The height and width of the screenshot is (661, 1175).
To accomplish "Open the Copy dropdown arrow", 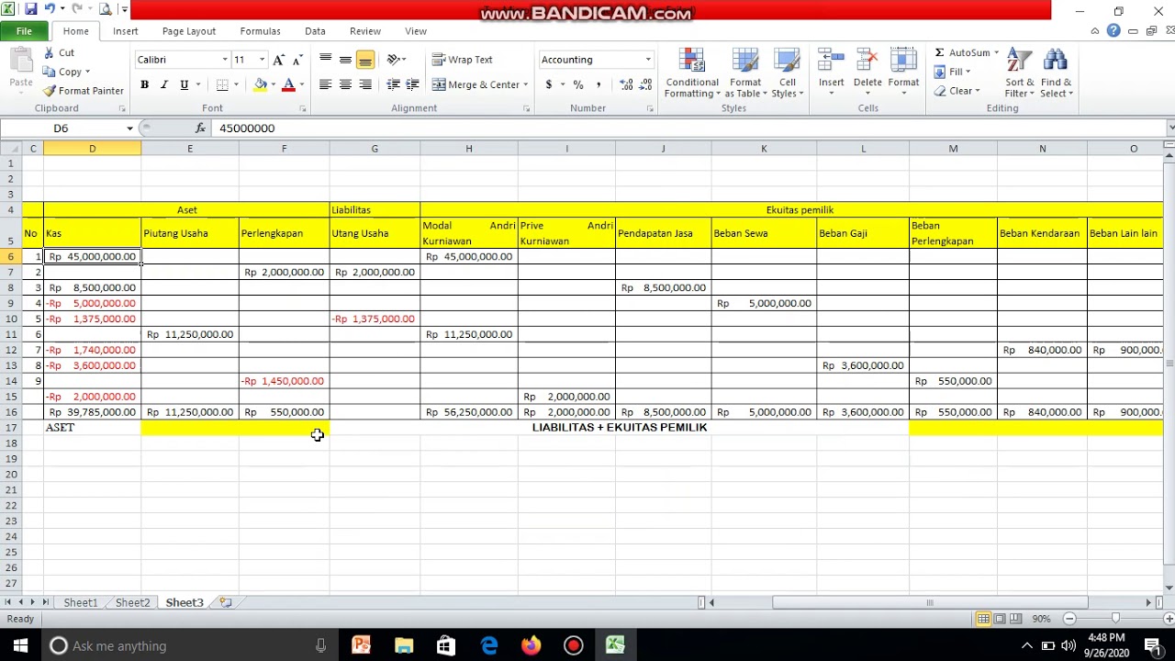I will pos(87,72).
